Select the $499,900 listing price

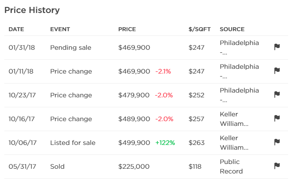(134, 143)
